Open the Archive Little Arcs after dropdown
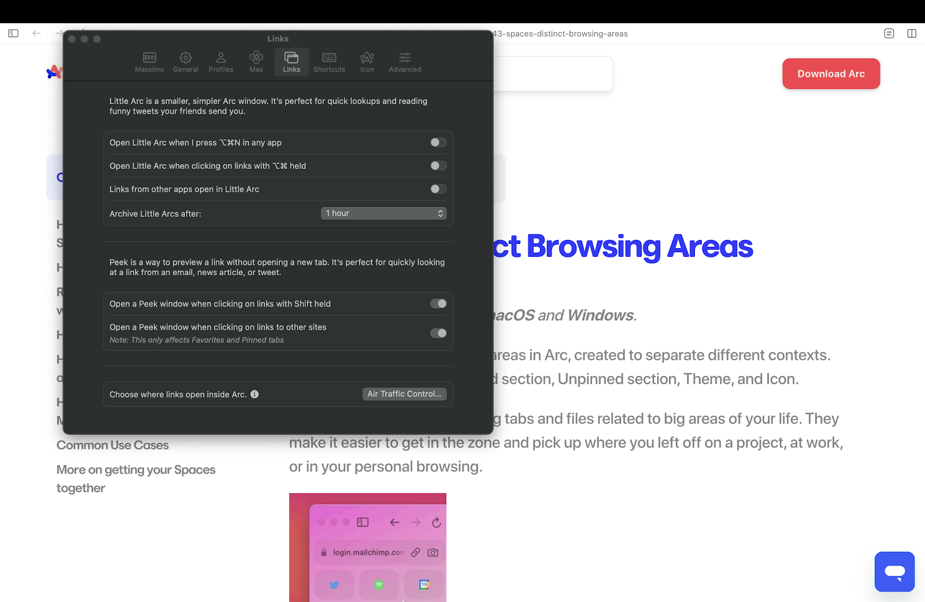 384,213
